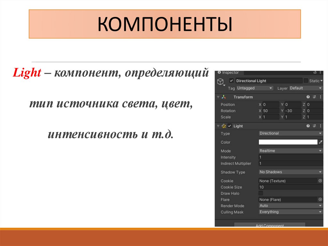
Task: Click the Cookie Size label
Action: pyautogui.click(x=231, y=187)
